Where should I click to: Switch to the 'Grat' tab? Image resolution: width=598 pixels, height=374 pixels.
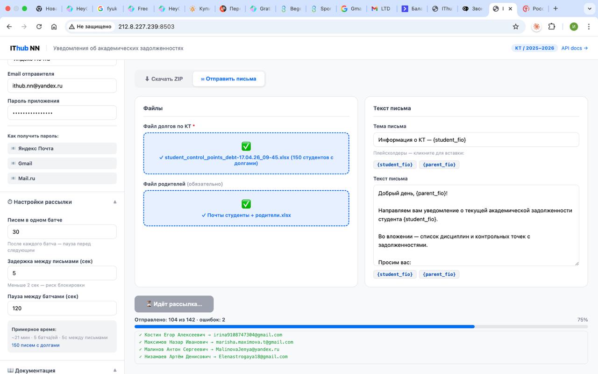(x=260, y=8)
